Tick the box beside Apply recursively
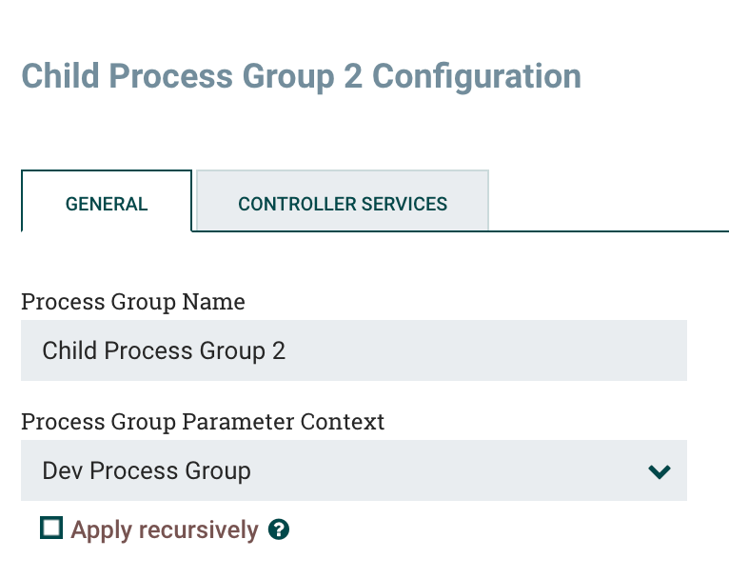Screen dimensions: 729x579 pos(51,529)
